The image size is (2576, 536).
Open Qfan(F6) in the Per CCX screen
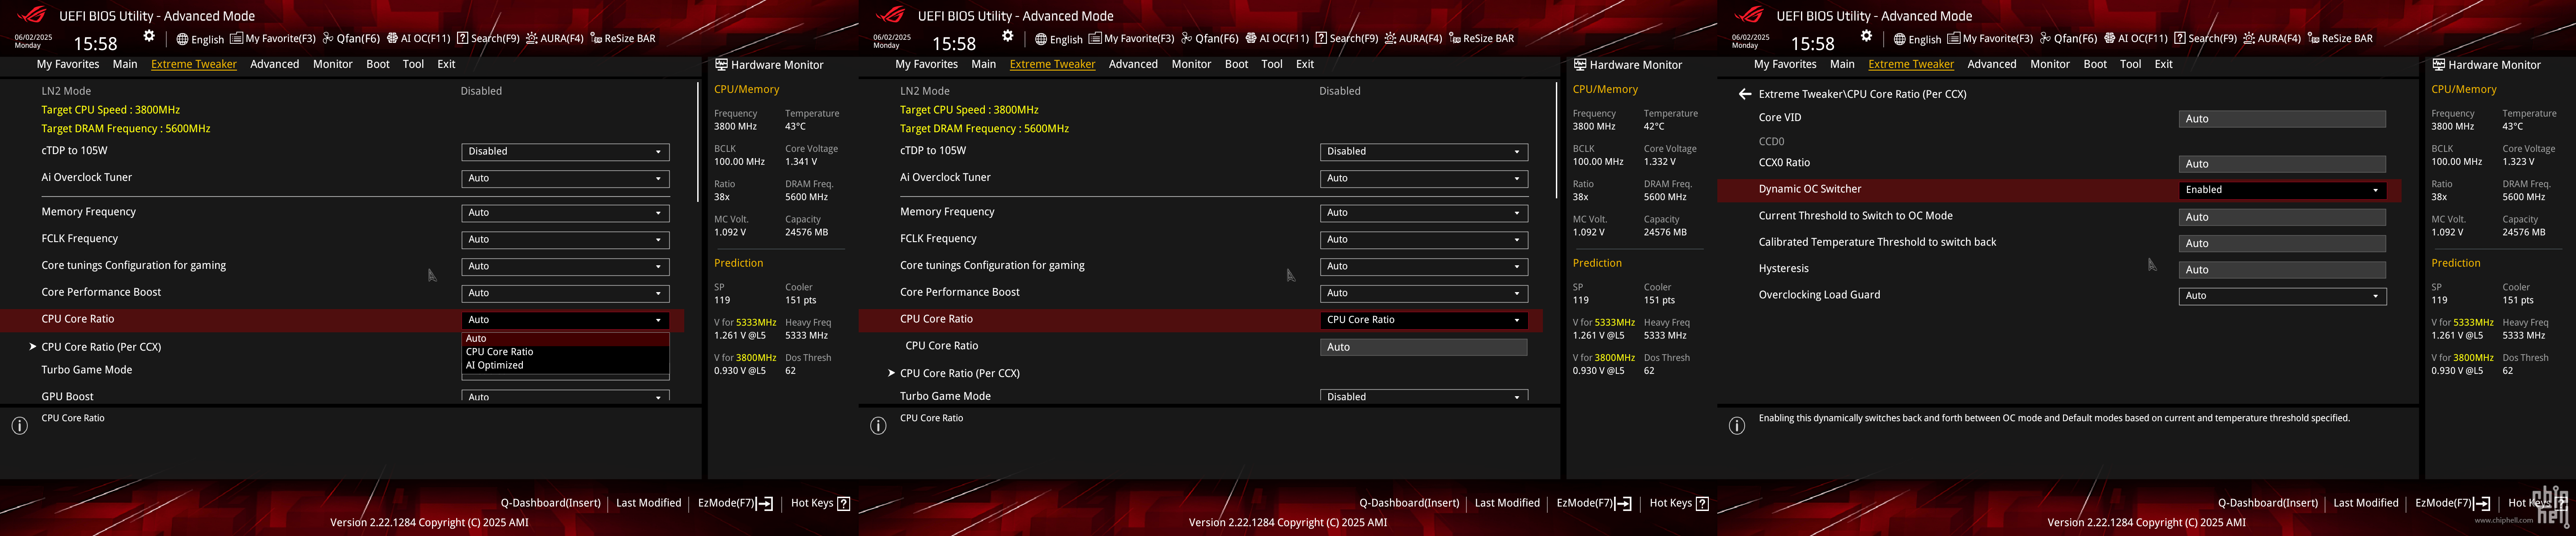coord(2068,39)
